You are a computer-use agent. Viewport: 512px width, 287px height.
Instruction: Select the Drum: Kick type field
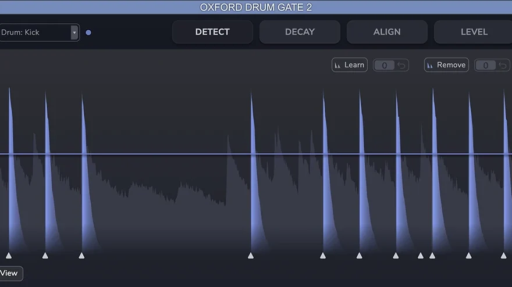(34, 33)
